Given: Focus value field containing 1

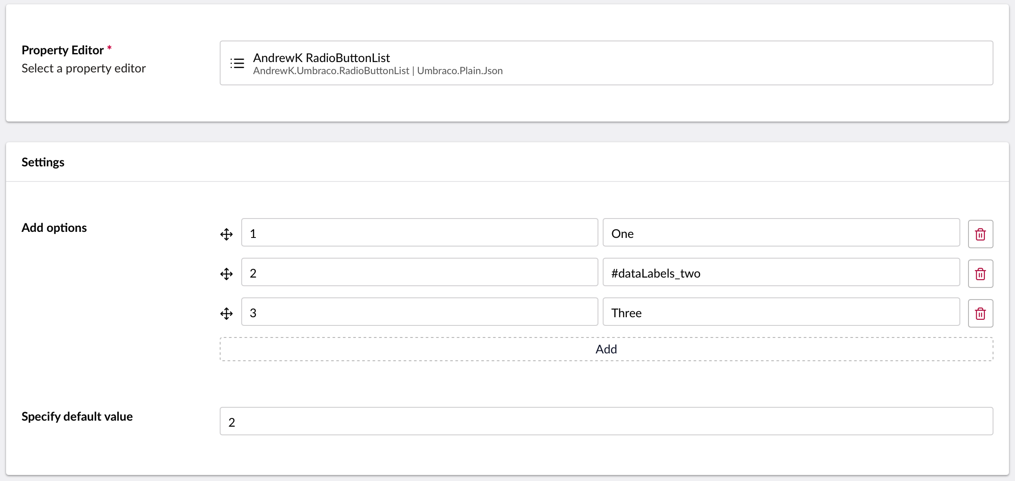Looking at the screenshot, I should pyautogui.click(x=419, y=233).
